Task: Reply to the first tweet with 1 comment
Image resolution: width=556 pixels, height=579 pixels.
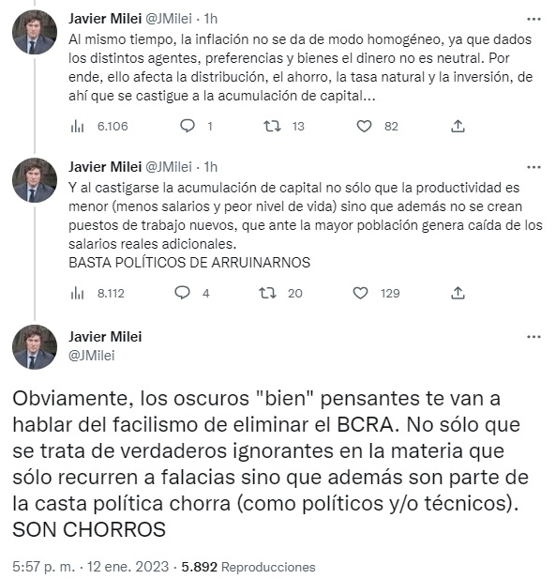Action: pos(188,127)
